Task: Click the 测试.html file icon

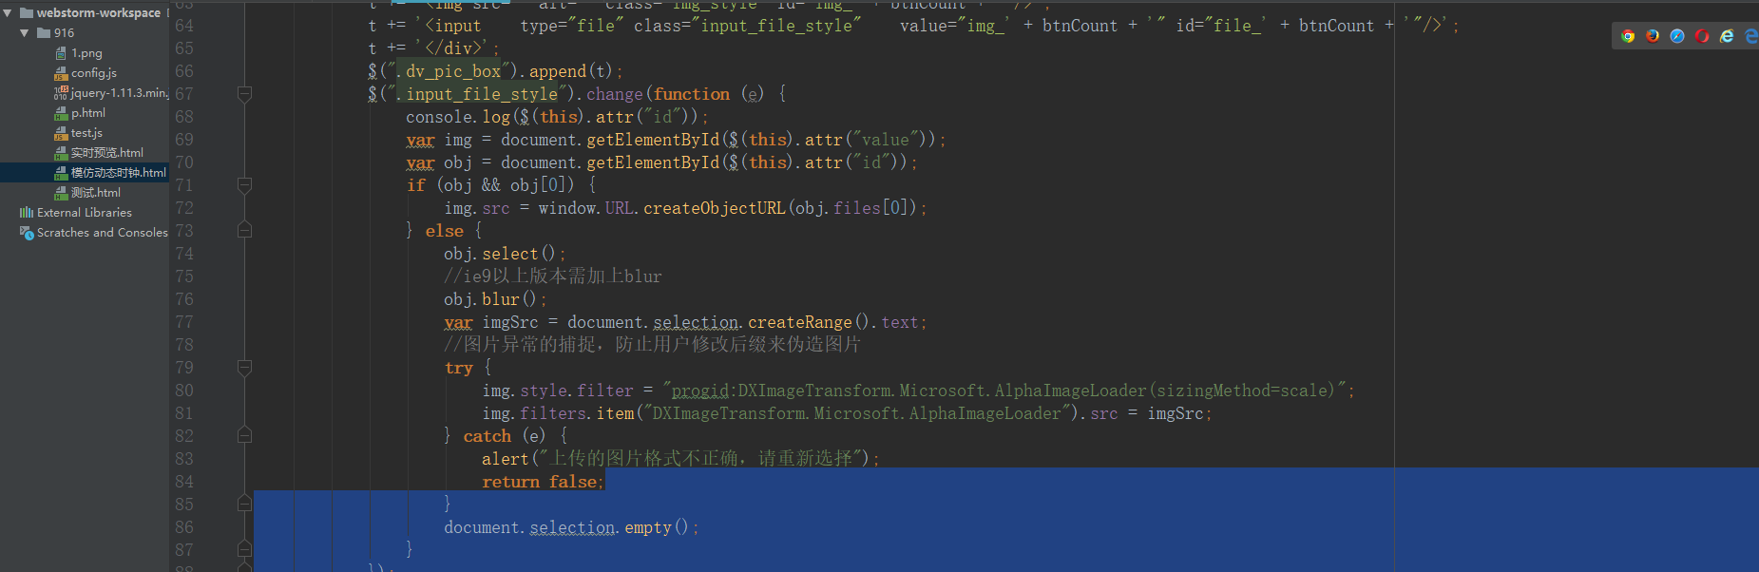Action: tap(61, 193)
